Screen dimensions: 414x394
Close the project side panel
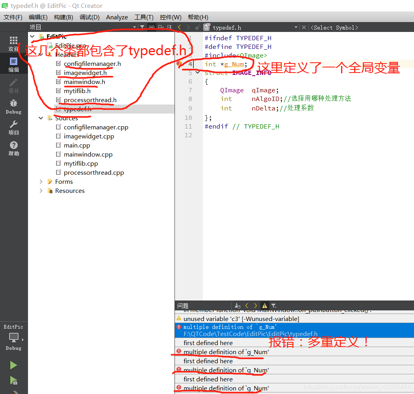pyautogui.click(x=169, y=27)
